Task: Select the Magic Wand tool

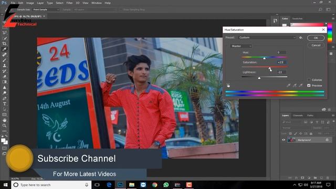Action: coord(4,38)
